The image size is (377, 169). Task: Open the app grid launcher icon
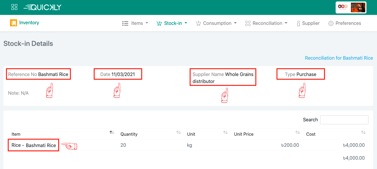[14, 7]
